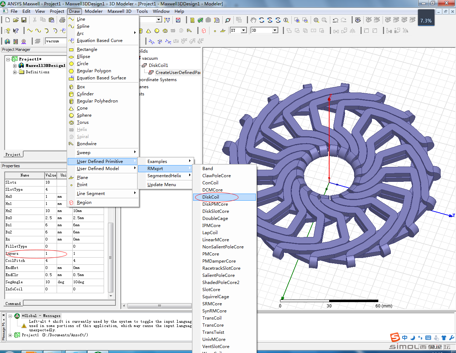Click the Open project folder icon

pyautogui.click(x=16, y=20)
